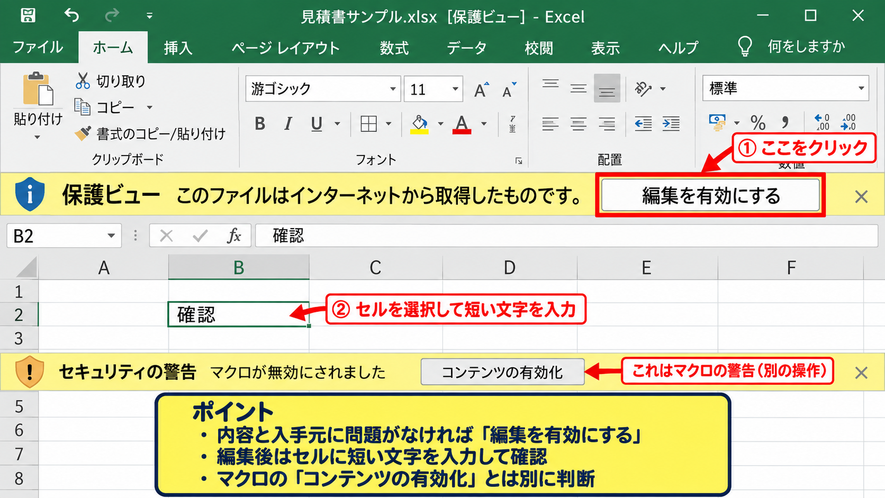Toggle Italic formatting
Screen dimensions: 885x498
pos(288,124)
